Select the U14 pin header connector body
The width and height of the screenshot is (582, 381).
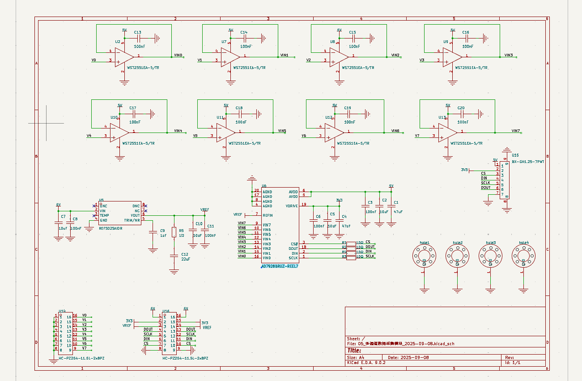[x=66, y=333]
